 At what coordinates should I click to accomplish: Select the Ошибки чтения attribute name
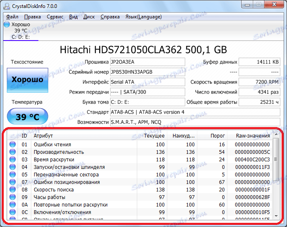tap(52, 145)
